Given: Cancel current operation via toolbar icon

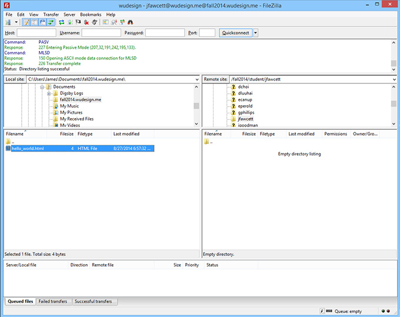Looking at the screenshot, I should 78,22.
